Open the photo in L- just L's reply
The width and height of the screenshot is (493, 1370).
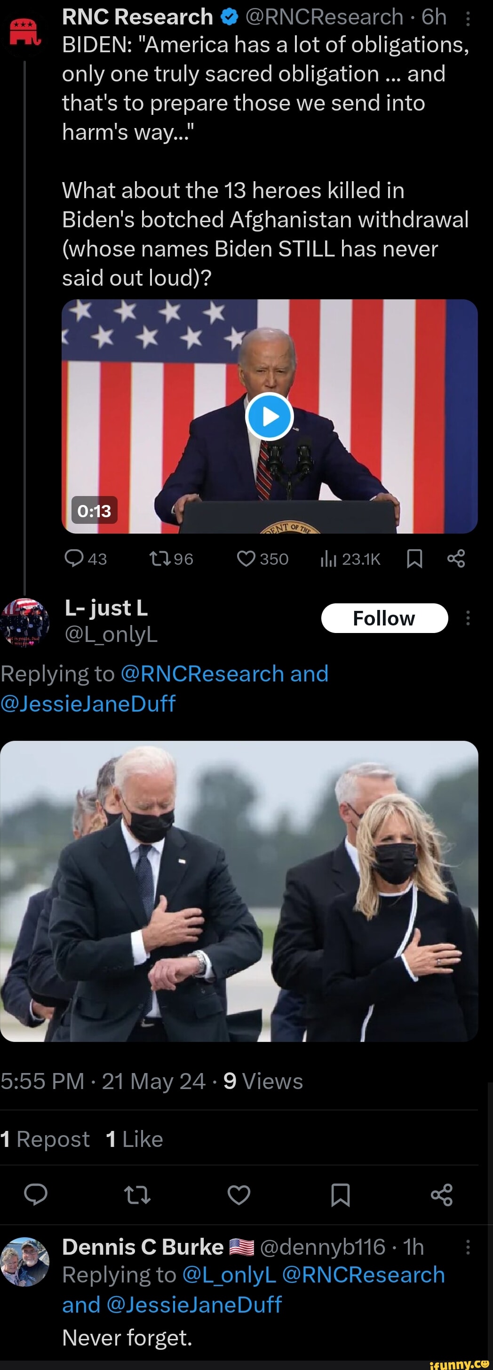tap(239, 891)
